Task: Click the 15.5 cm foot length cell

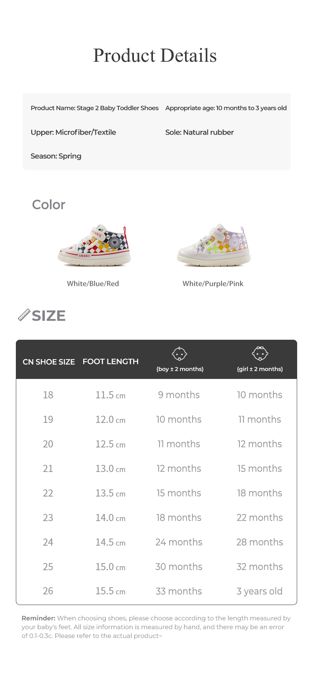Action: click(x=110, y=591)
